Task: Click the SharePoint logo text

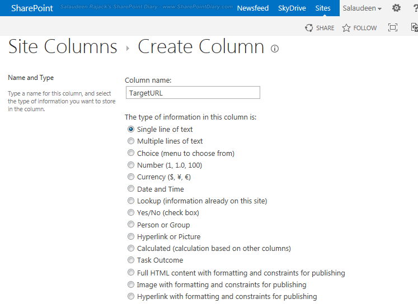Action: (x=32, y=8)
